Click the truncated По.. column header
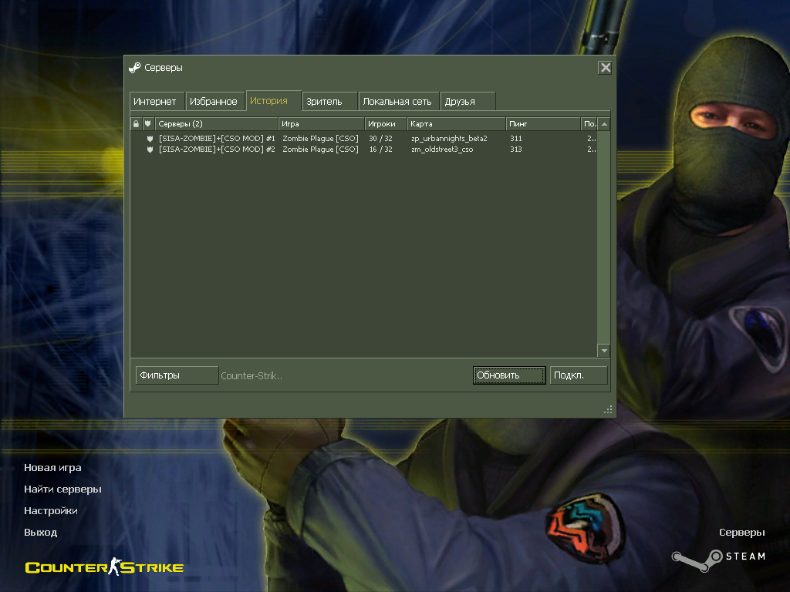 pos(589,124)
